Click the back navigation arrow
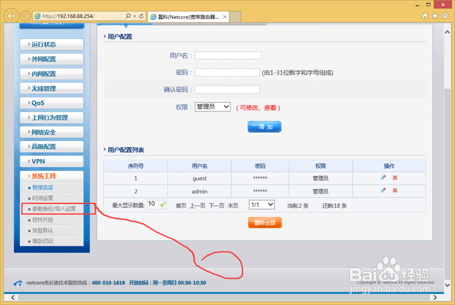 [x=11, y=15]
